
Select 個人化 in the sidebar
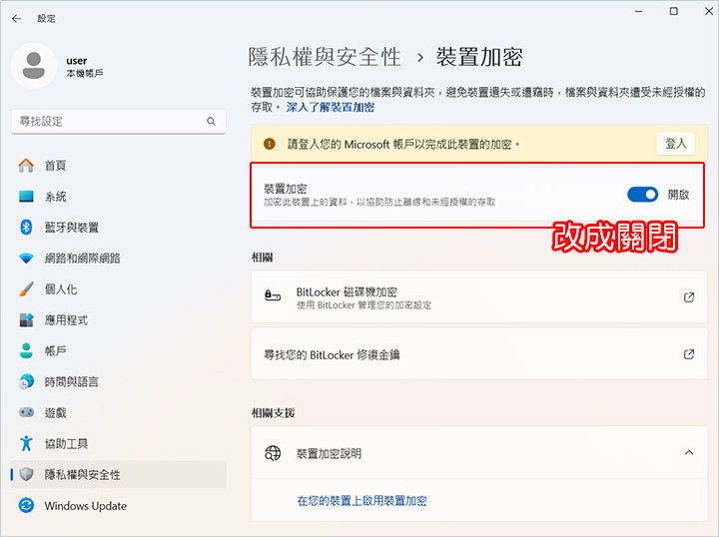61,289
